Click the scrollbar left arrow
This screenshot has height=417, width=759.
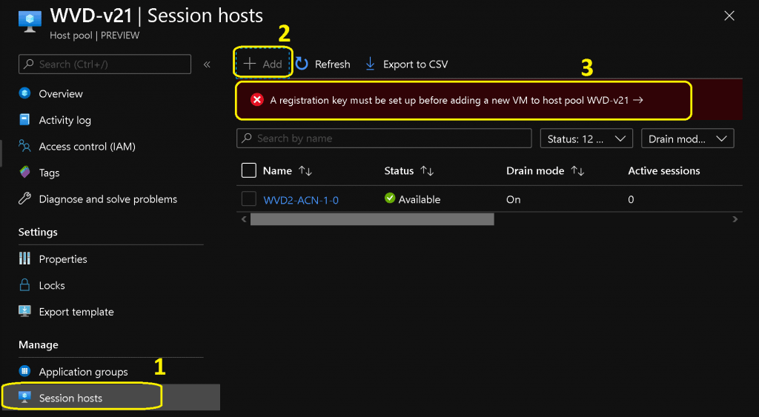coord(244,219)
